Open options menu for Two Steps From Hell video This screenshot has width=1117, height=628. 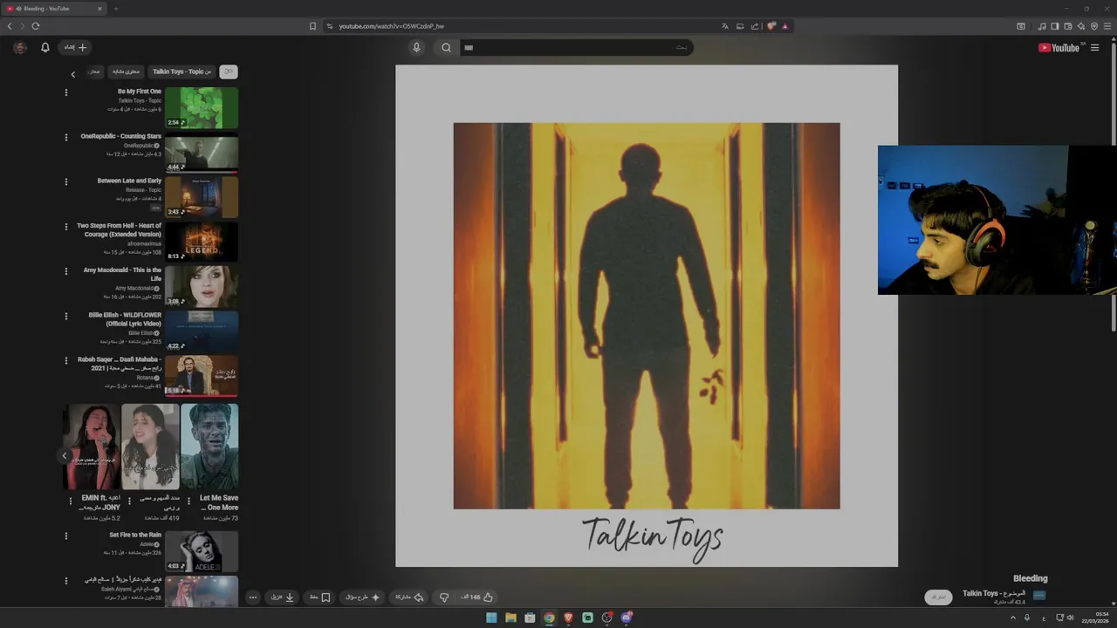pos(66,227)
